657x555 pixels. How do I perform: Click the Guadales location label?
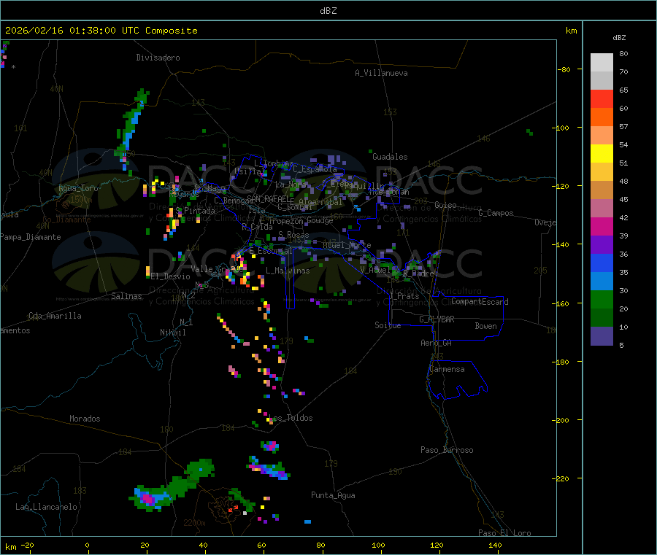pos(390,157)
